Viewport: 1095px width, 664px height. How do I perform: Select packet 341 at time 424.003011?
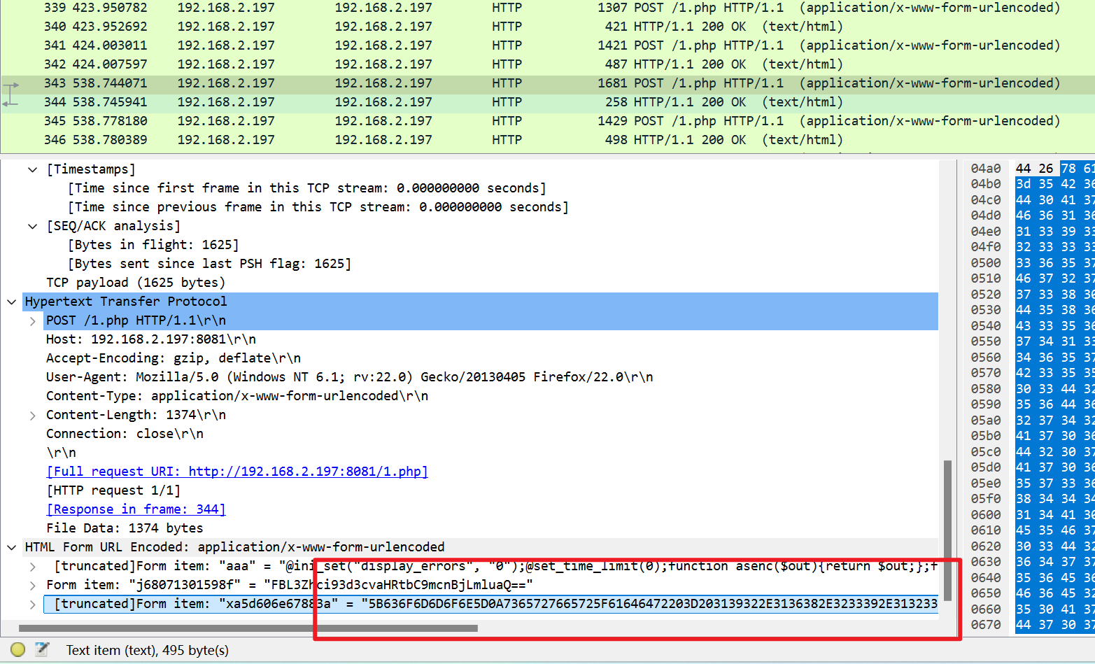pyautogui.click(x=547, y=45)
